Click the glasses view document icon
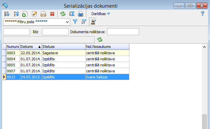The height and width of the screenshot is (129, 210). (x=43, y=14)
